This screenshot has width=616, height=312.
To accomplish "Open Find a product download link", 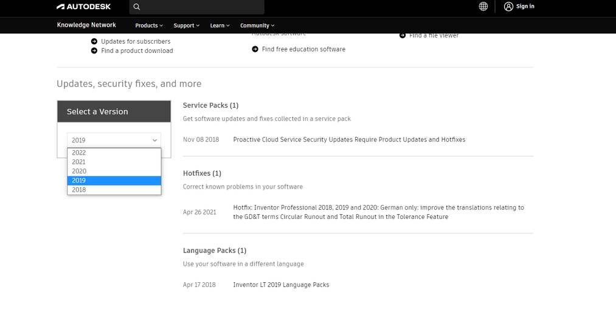I will click(137, 50).
